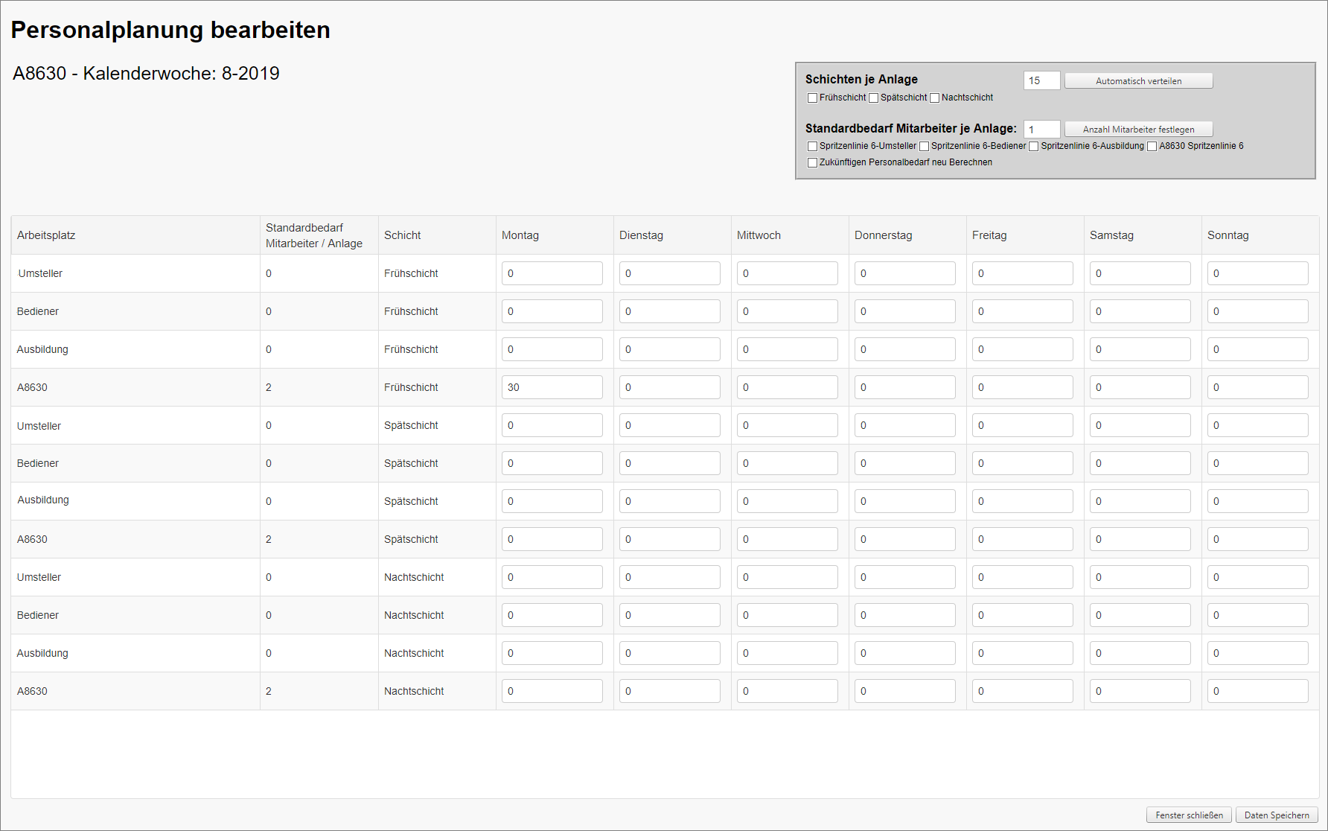Image resolution: width=1328 pixels, height=831 pixels.
Task: Enable Spritzenlinie 6-Ausbildung checkbox
Action: (1033, 146)
